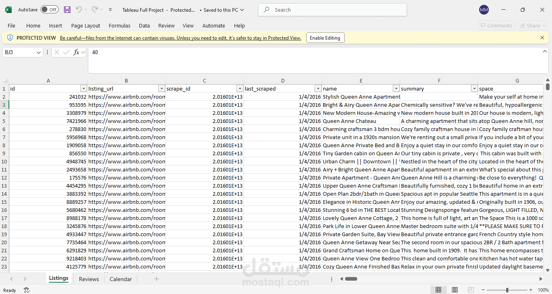
Task: Click the Share button
Action: point(533,25)
